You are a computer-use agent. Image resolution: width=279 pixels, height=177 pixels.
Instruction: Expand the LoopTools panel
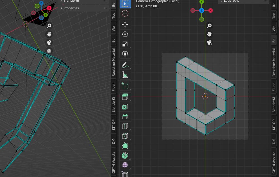243,1
